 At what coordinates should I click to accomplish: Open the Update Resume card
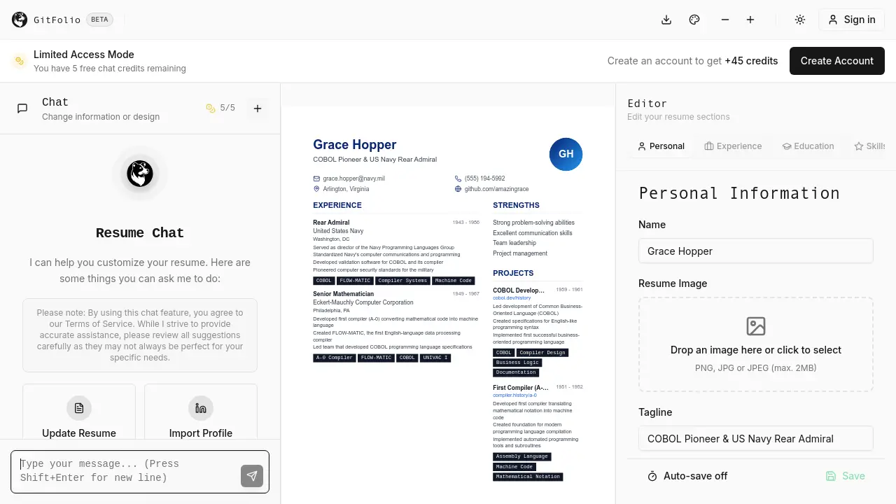tap(79, 412)
